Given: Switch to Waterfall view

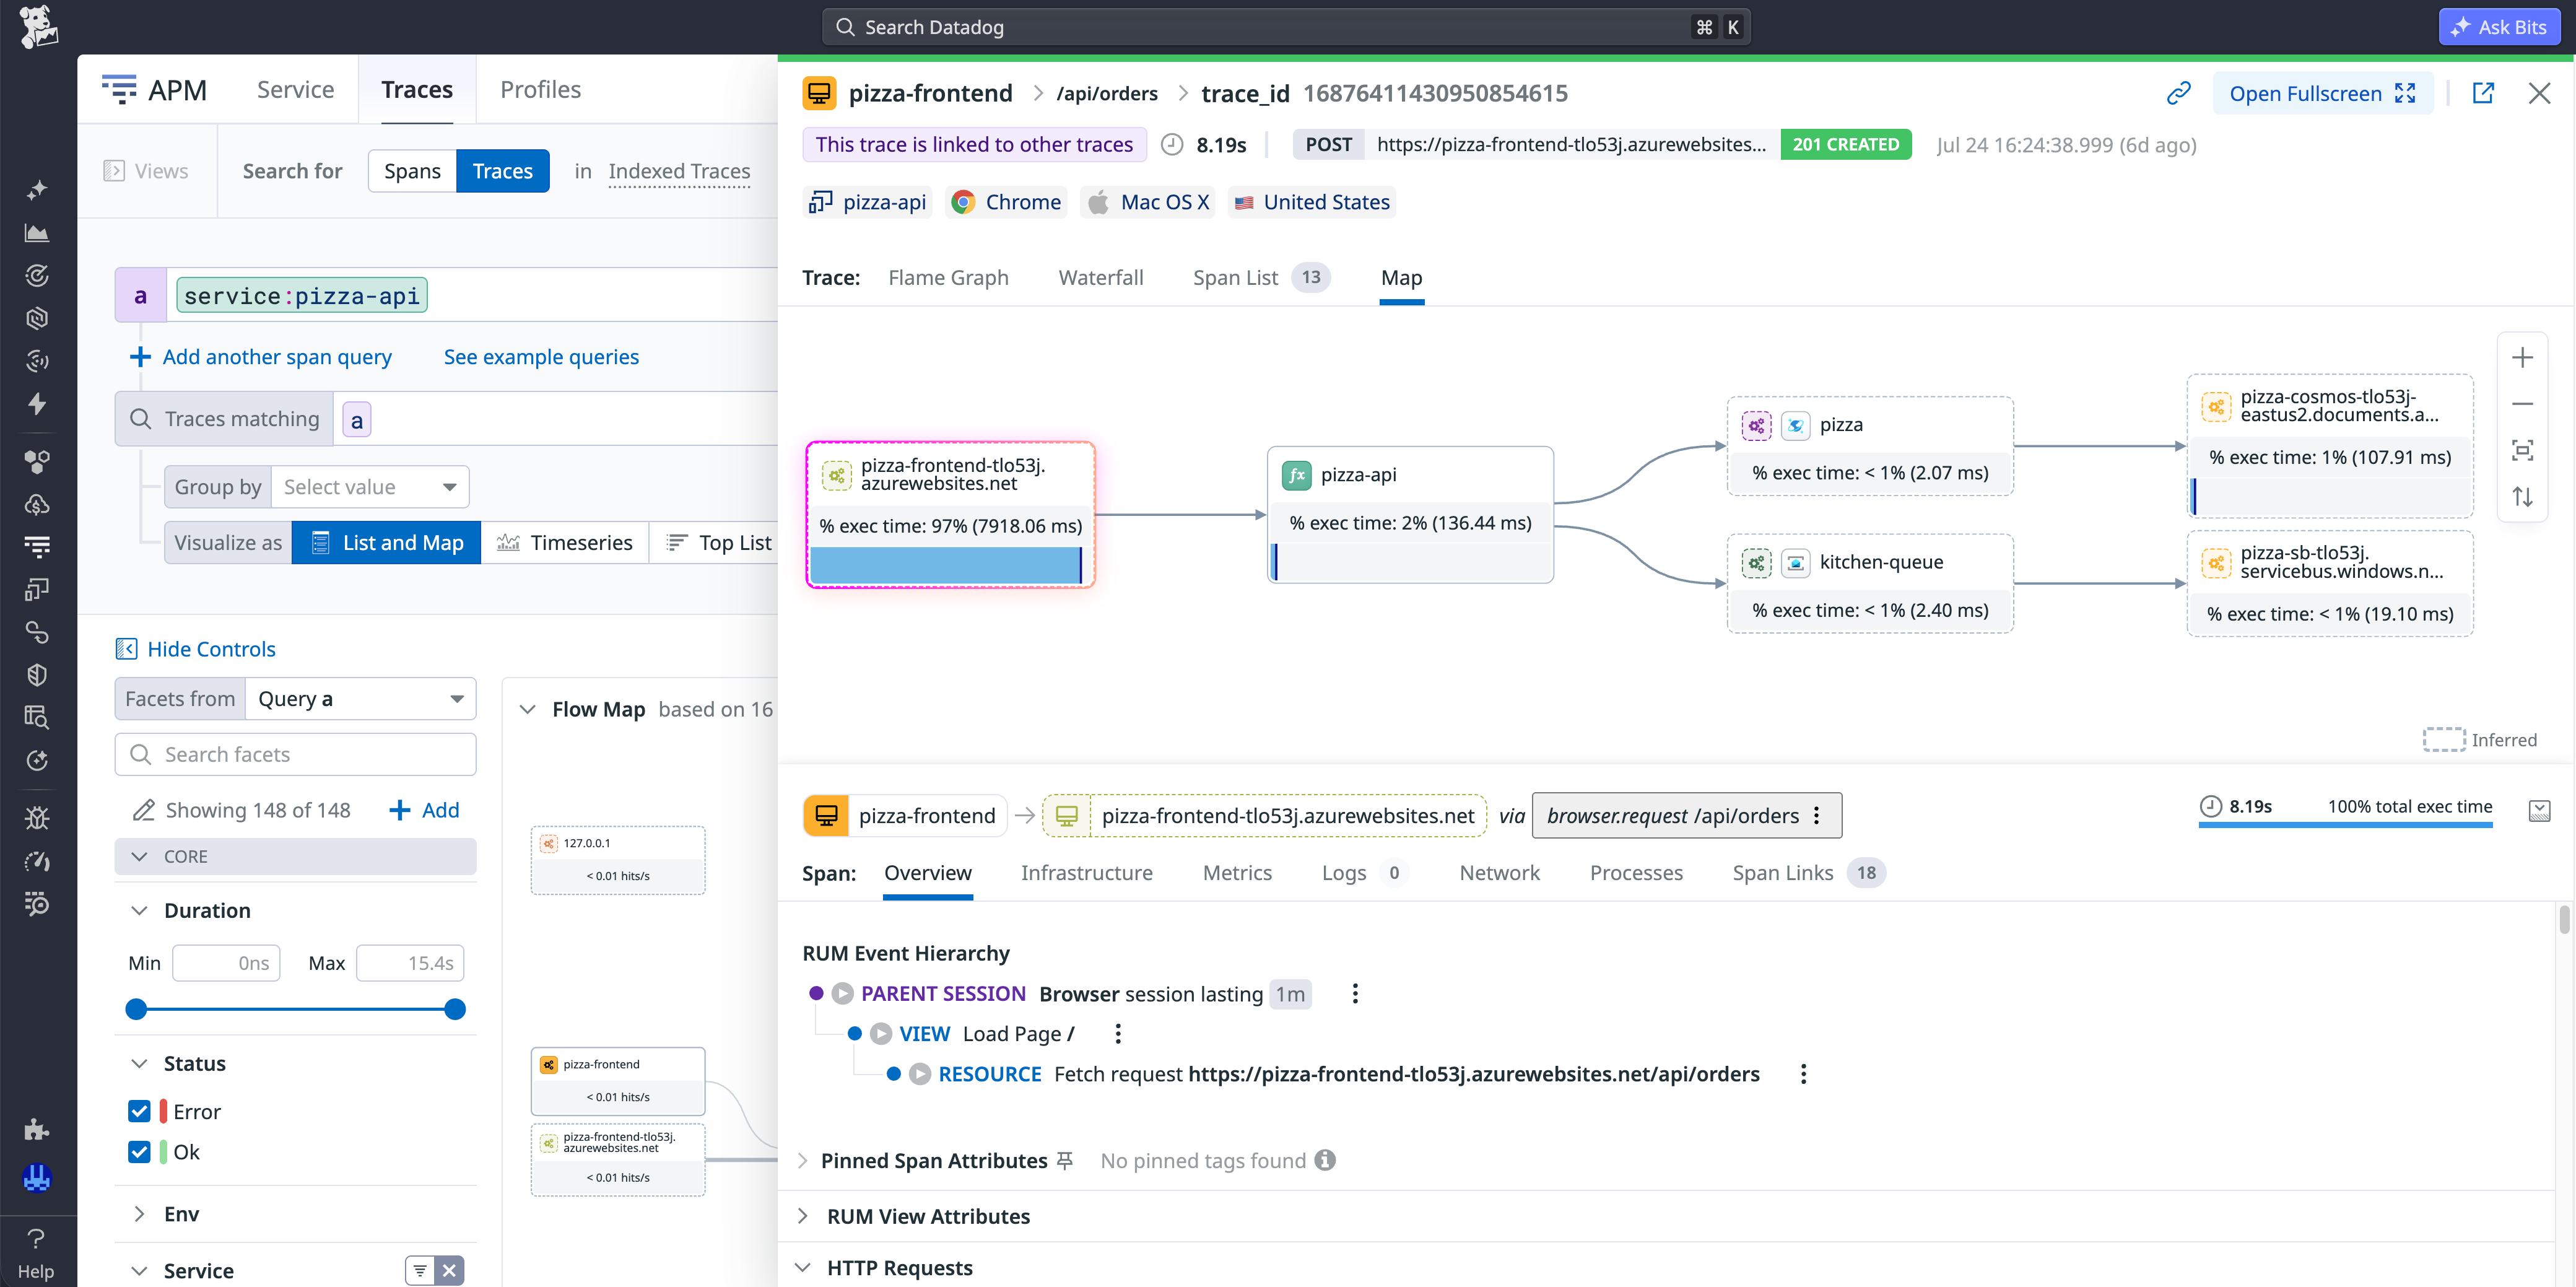Looking at the screenshot, I should pyautogui.click(x=1101, y=278).
